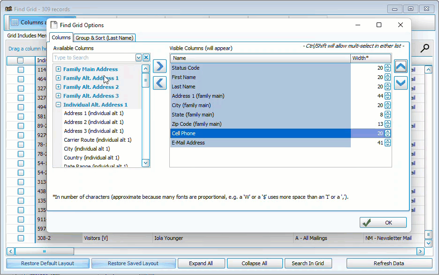Viewport: 439px width, 275px height.
Task: Check the select-all header checkbox
Action: [21, 60]
